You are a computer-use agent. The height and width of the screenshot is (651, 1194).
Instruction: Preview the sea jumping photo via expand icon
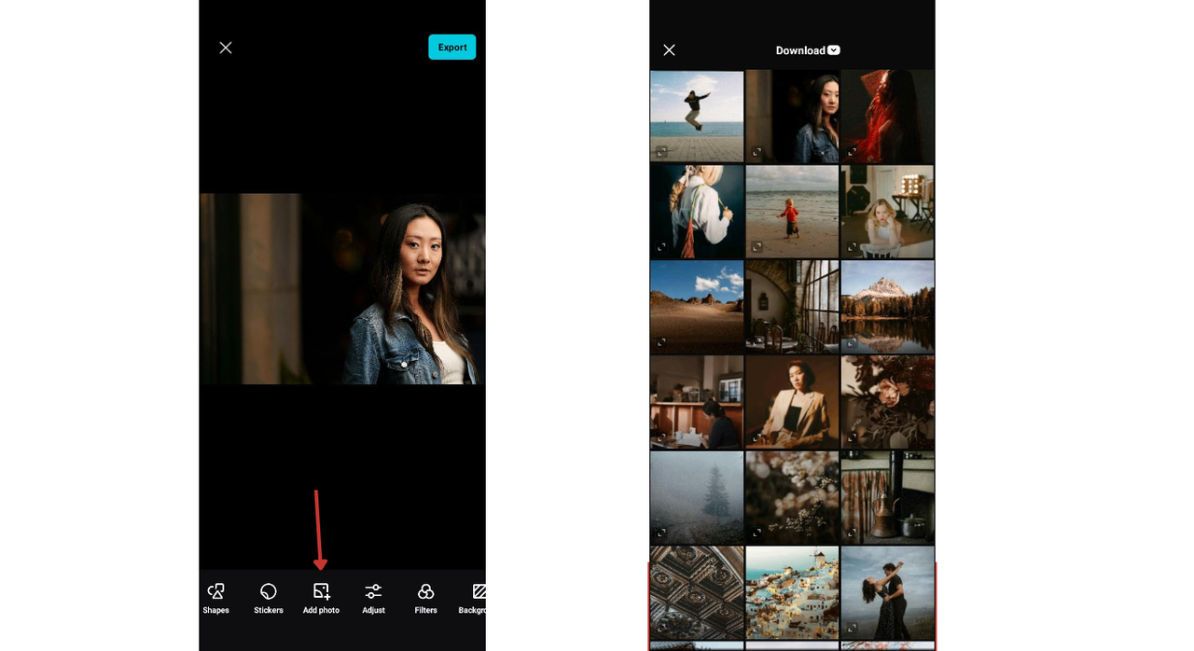click(661, 151)
